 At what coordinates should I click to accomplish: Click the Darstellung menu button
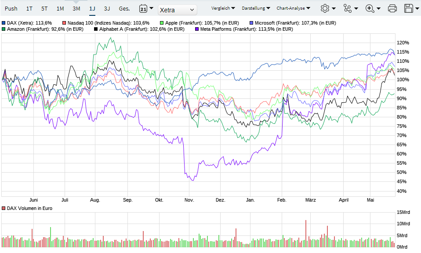click(254, 7)
